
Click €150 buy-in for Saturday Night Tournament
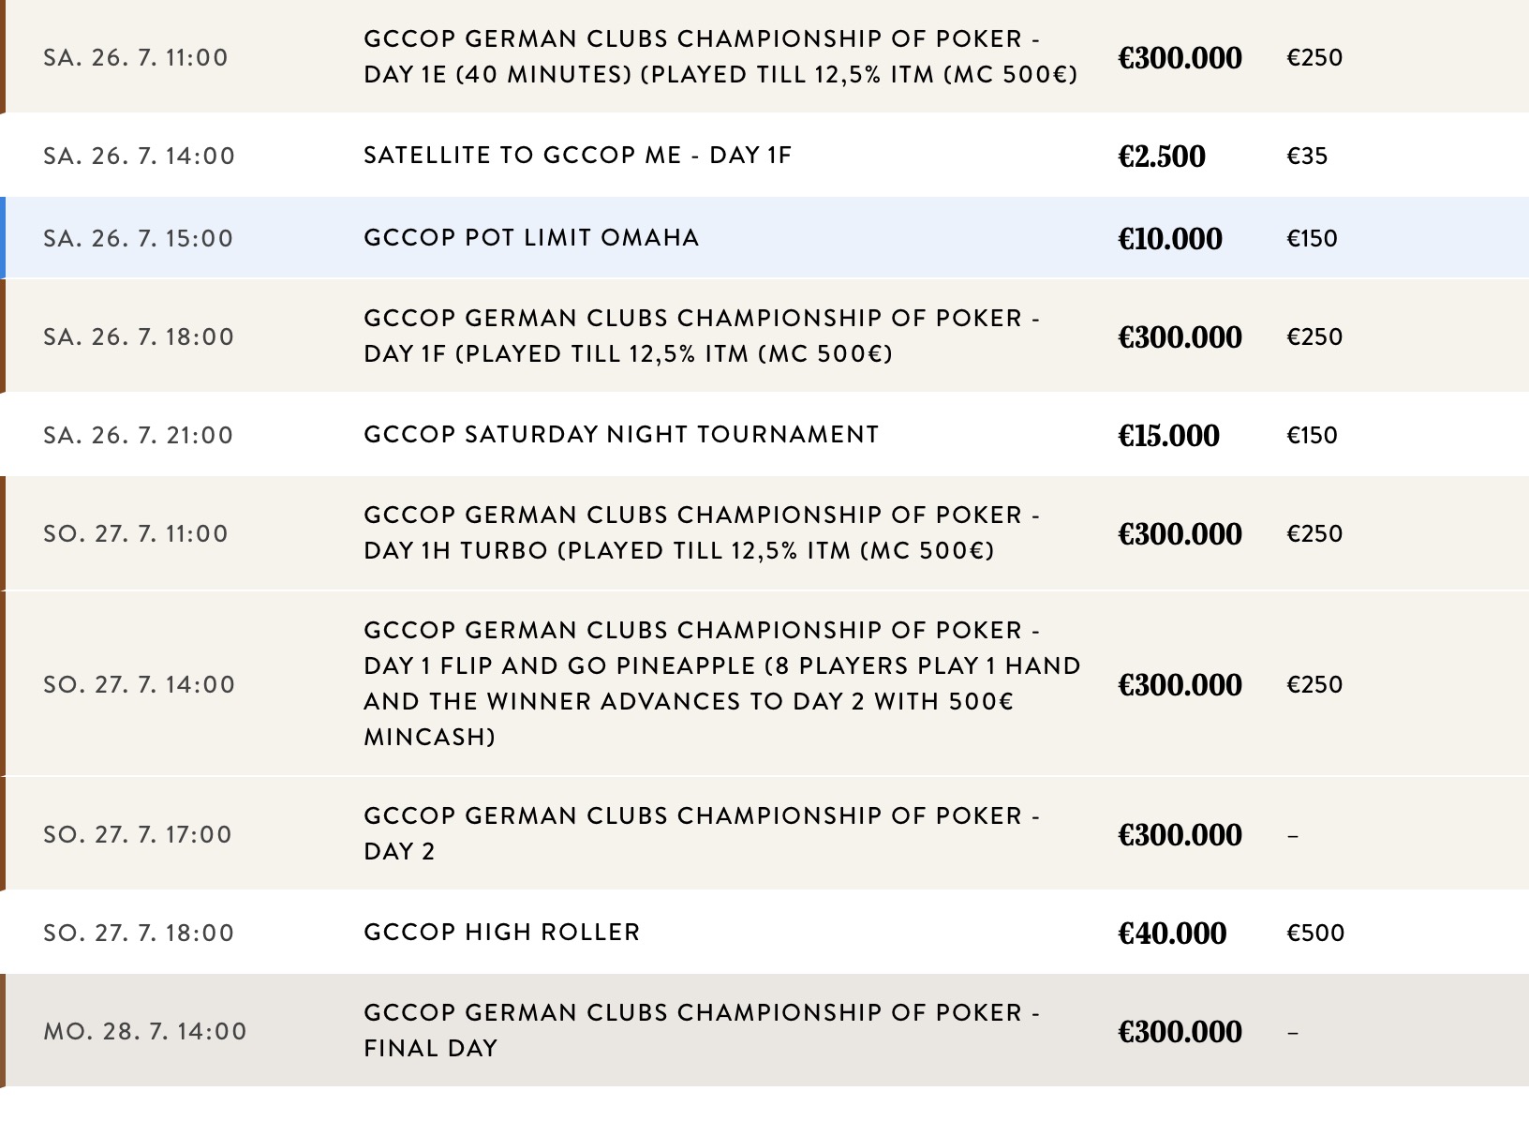coord(1312,435)
